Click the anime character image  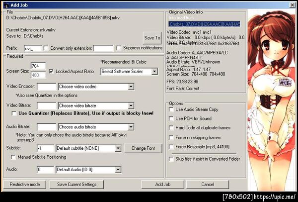click(x=272, y=101)
